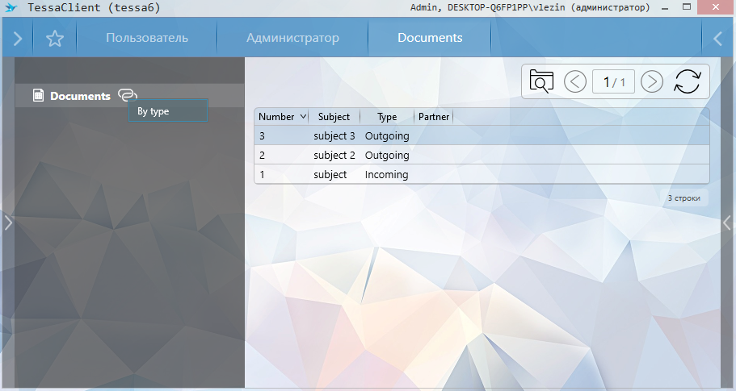Viewport: 736px width, 391px height.
Task: Expand the left panel with top-left chevron
Action: point(17,39)
